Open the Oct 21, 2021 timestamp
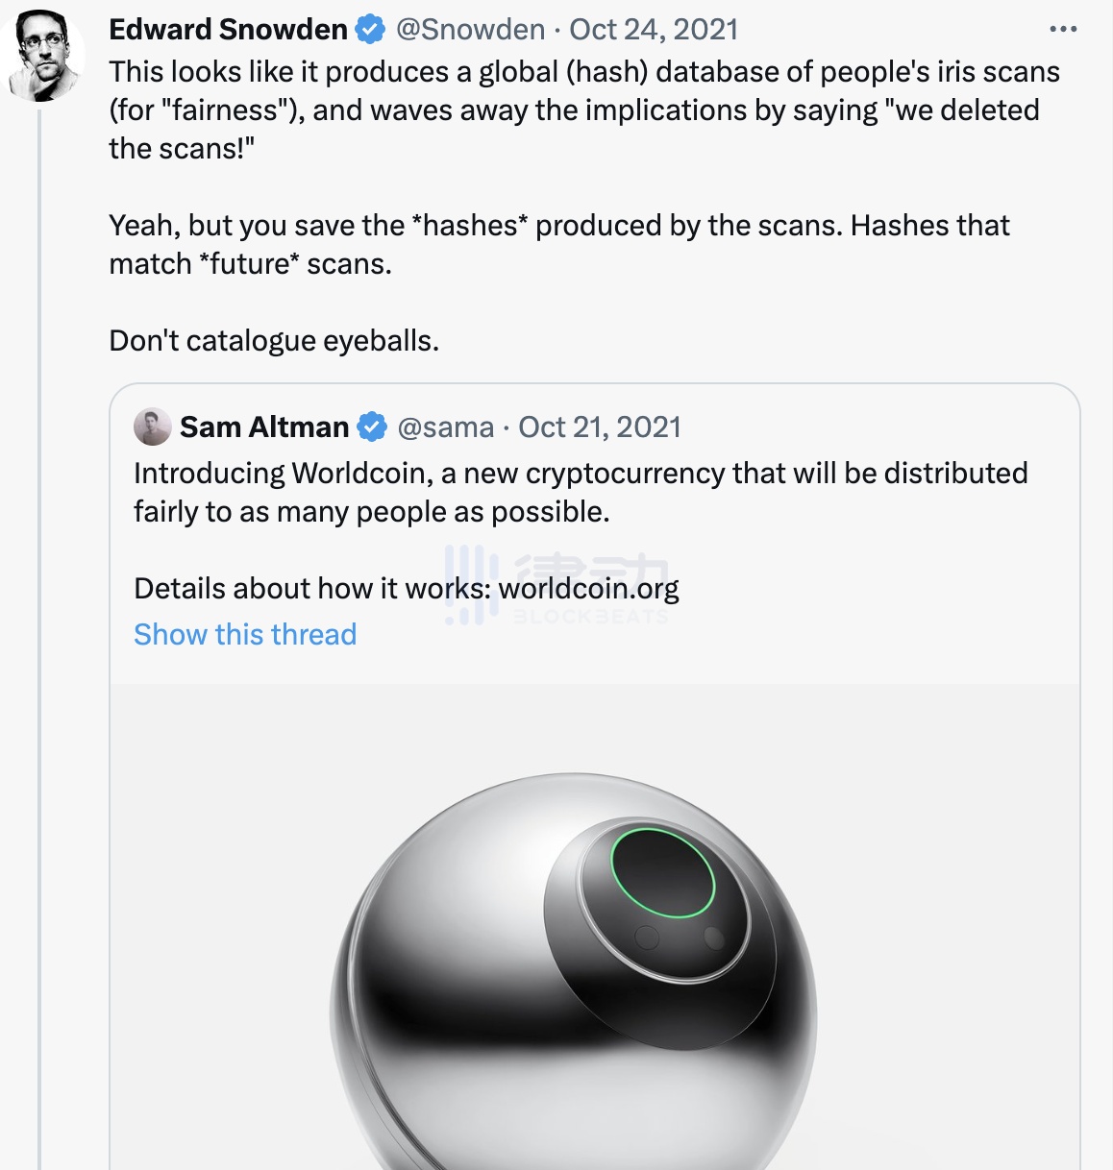The image size is (1113, 1170). 600,427
